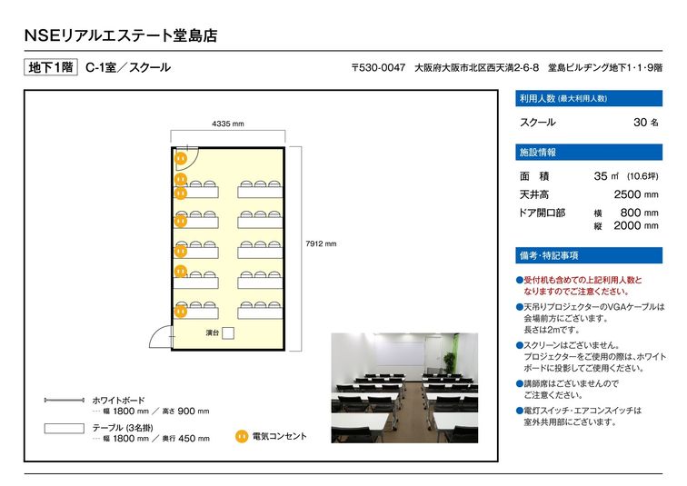Open the classroom photo thumbnail
687x486 pixels.
coord(404,388)
